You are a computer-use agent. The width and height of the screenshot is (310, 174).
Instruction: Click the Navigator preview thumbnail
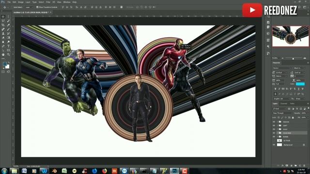pos(291,36)
